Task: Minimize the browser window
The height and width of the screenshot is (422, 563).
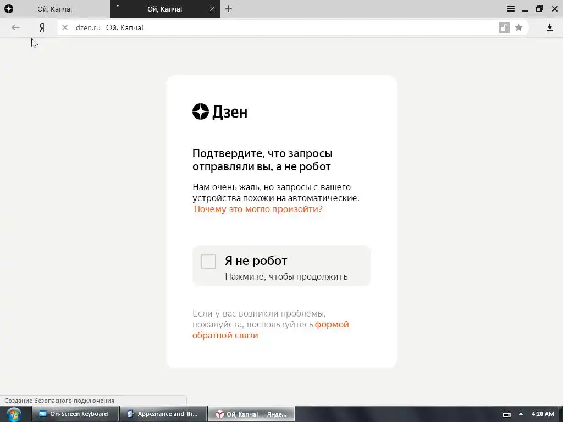Action: click(x=525, y=10)
